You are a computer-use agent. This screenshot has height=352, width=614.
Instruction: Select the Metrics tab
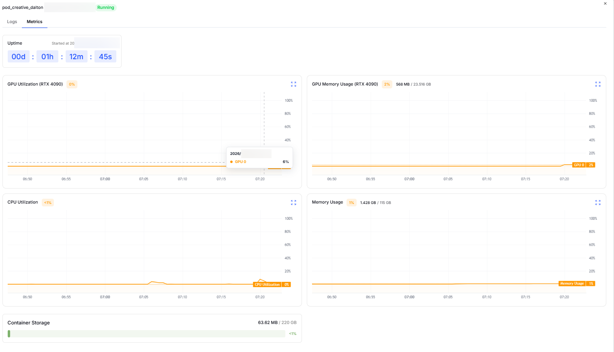click(x=34, y=22)
